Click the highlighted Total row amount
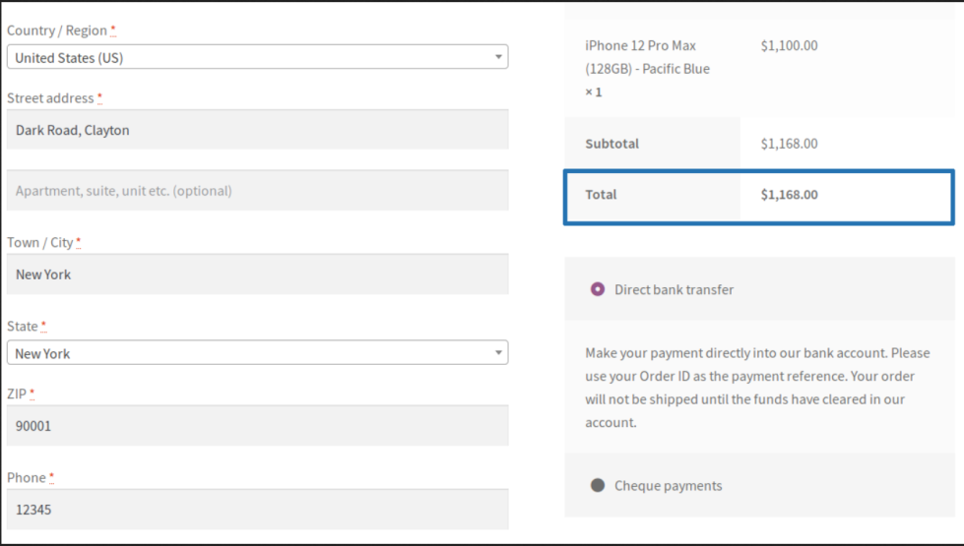The height and width of the screenshot is (546, 964). point(789,195)
